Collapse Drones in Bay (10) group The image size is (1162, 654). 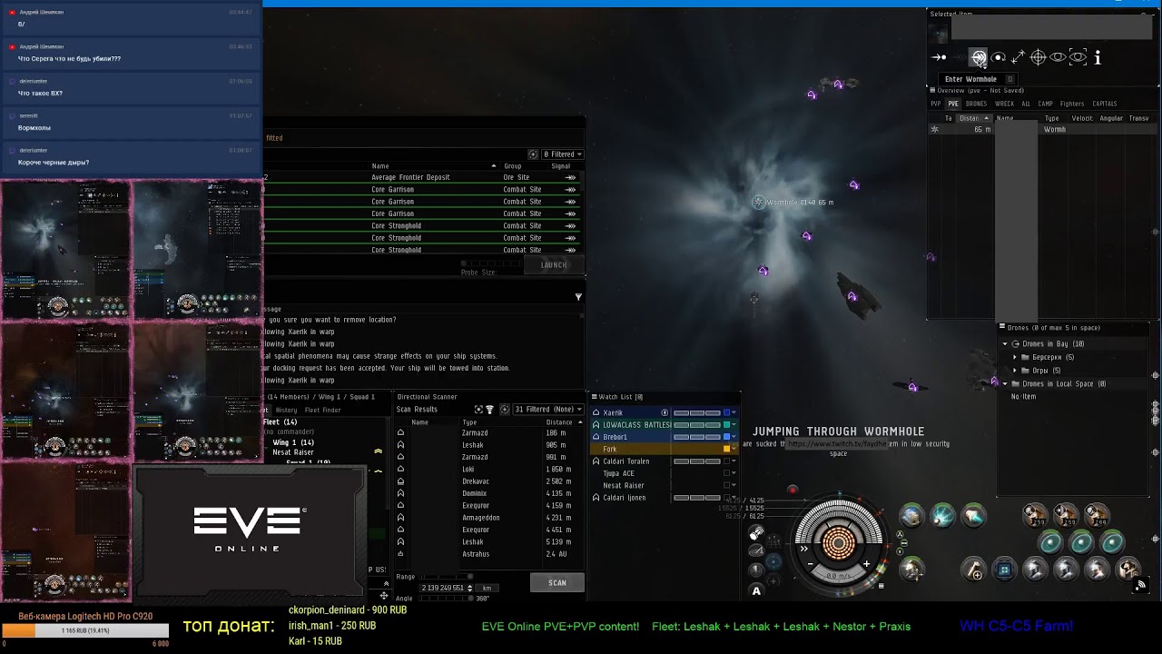click(1005, 344)
